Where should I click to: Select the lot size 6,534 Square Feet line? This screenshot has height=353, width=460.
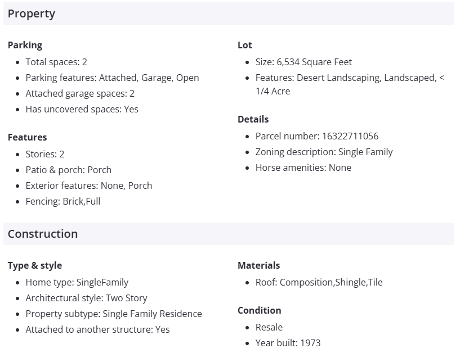coord(303,62)
